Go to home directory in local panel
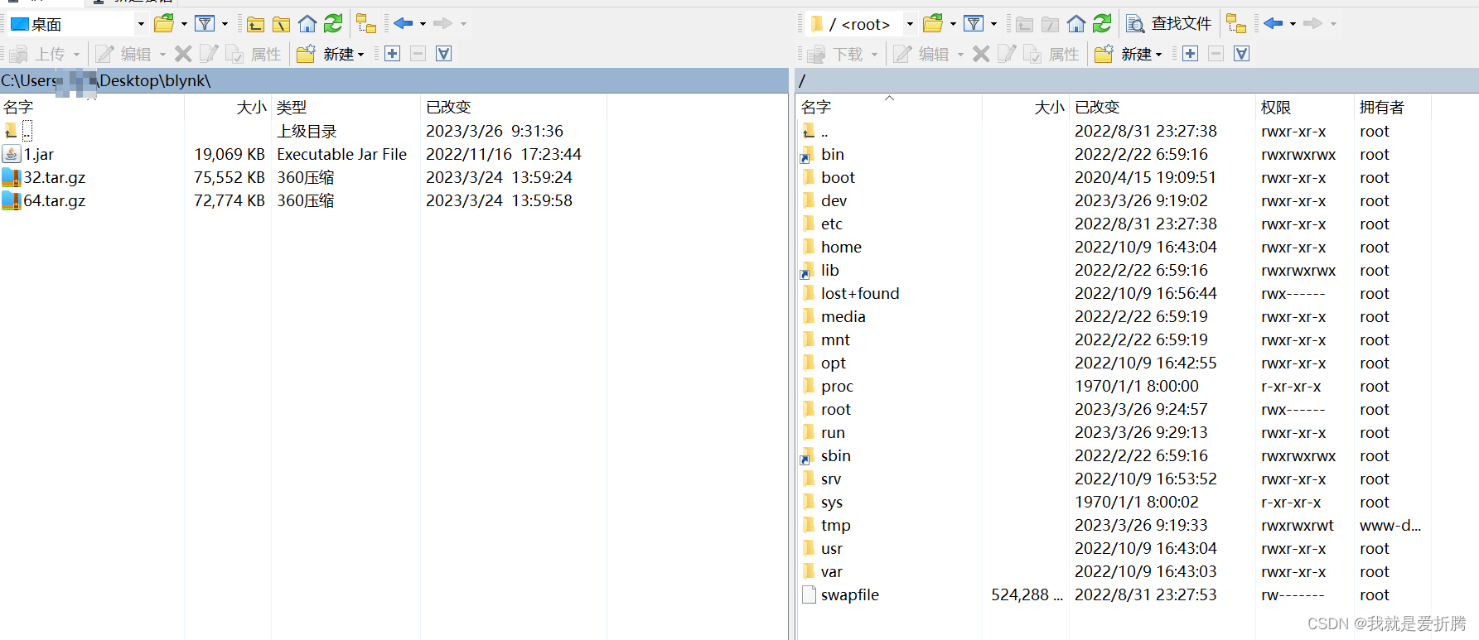This screenshot has height=640, width=1479. click(307, 24)
